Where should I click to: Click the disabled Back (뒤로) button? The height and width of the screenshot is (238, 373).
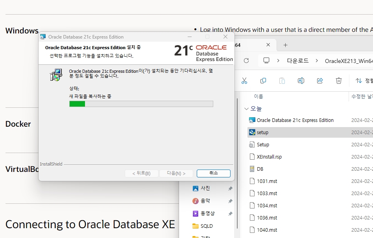(142, 173)
